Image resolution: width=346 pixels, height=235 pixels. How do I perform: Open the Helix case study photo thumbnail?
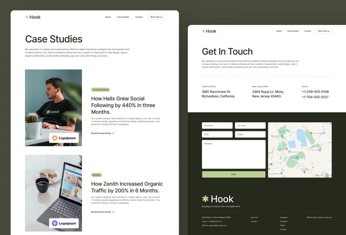pos(53,108)
